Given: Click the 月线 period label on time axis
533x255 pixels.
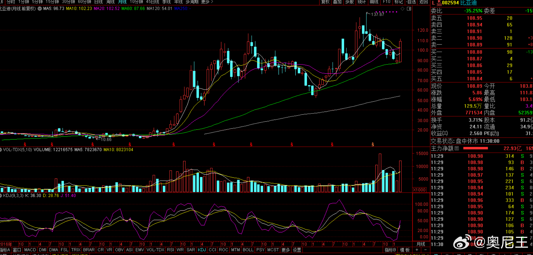Looking at the screenshot, I should click(421, 244).
